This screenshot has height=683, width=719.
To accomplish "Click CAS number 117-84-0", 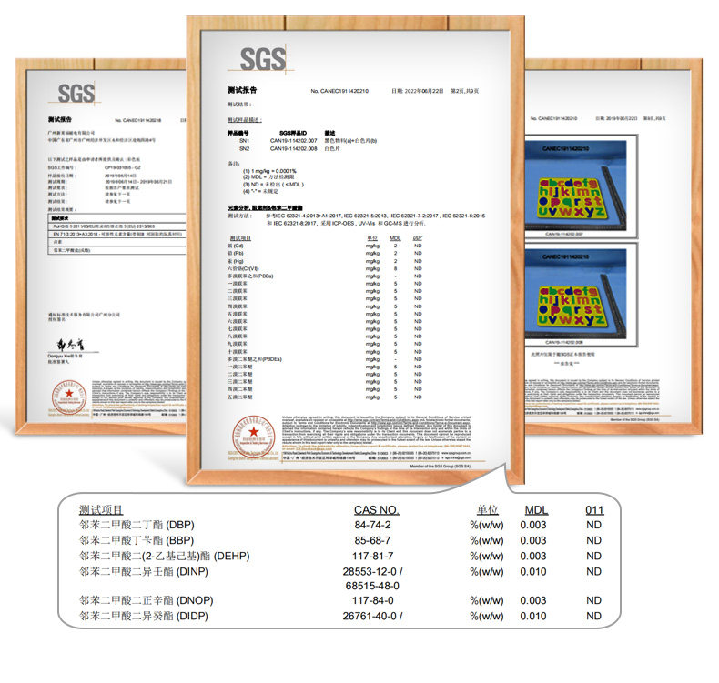I will (373, 600).
